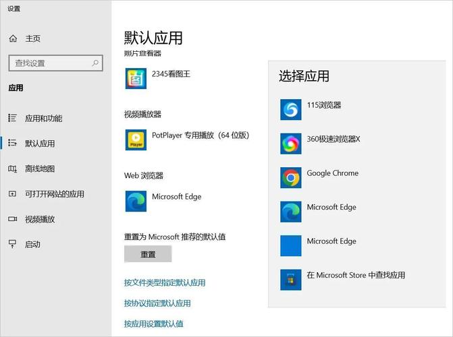Choose the 360极速浏览器X icon
Viewport: 453px width, 337px height.
point(291,144)
